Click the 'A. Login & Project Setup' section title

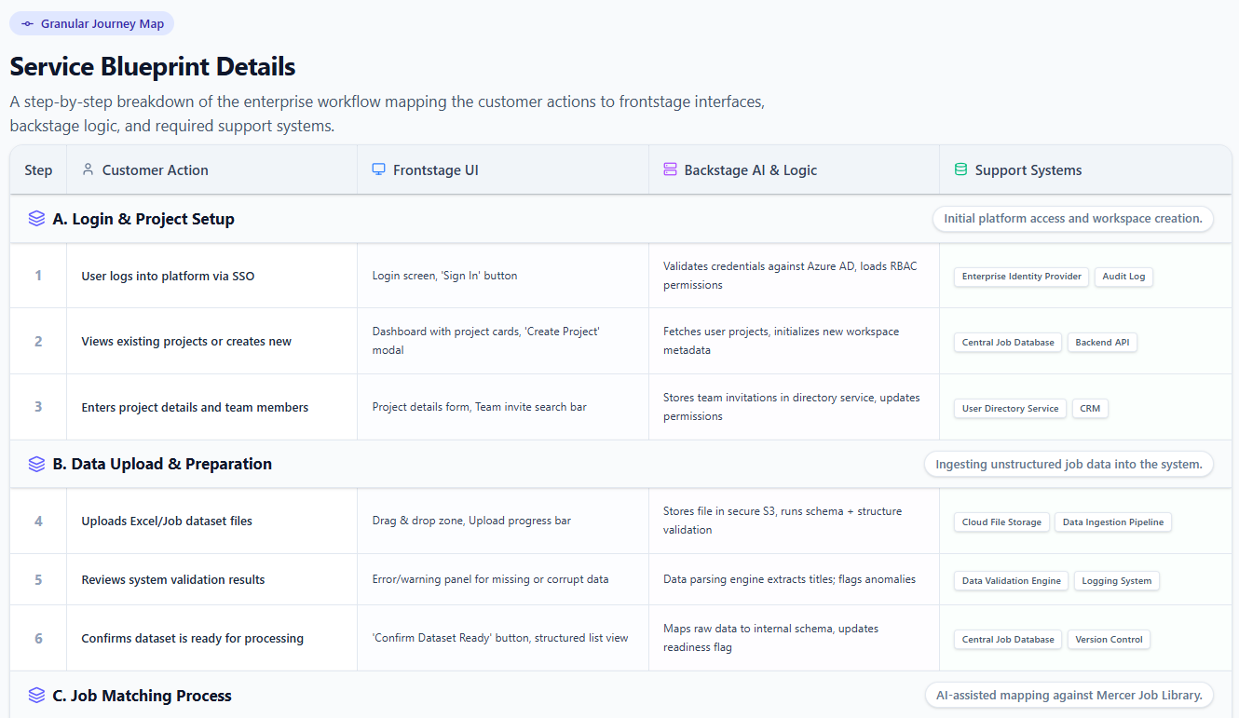(143, 219)
